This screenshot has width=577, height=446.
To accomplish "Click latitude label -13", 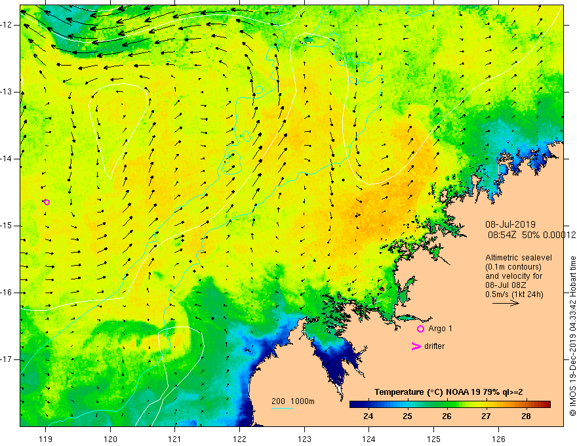I will click(x=7, y=92).
